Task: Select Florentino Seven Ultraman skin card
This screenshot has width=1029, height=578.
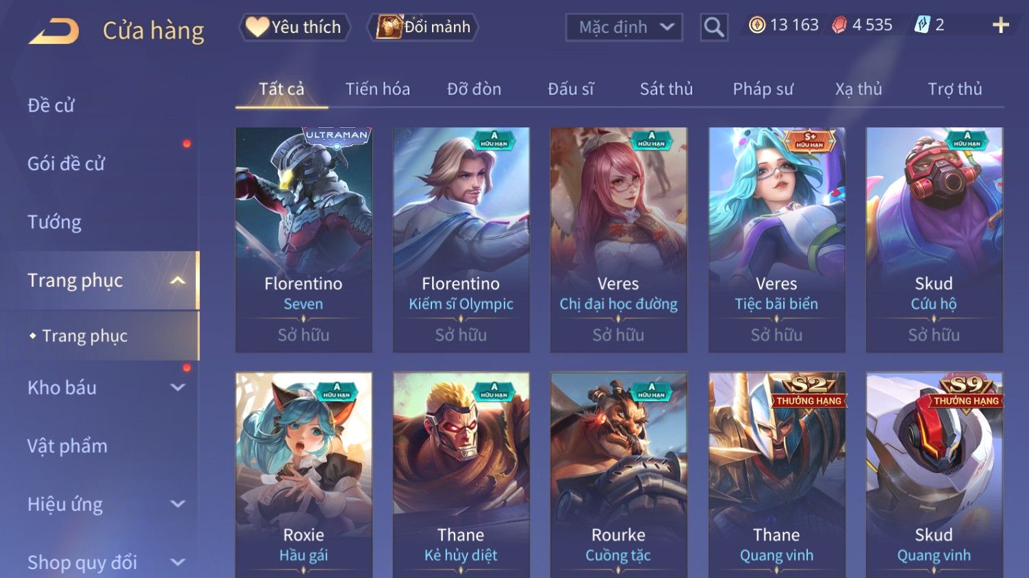Action: [303, 240]
